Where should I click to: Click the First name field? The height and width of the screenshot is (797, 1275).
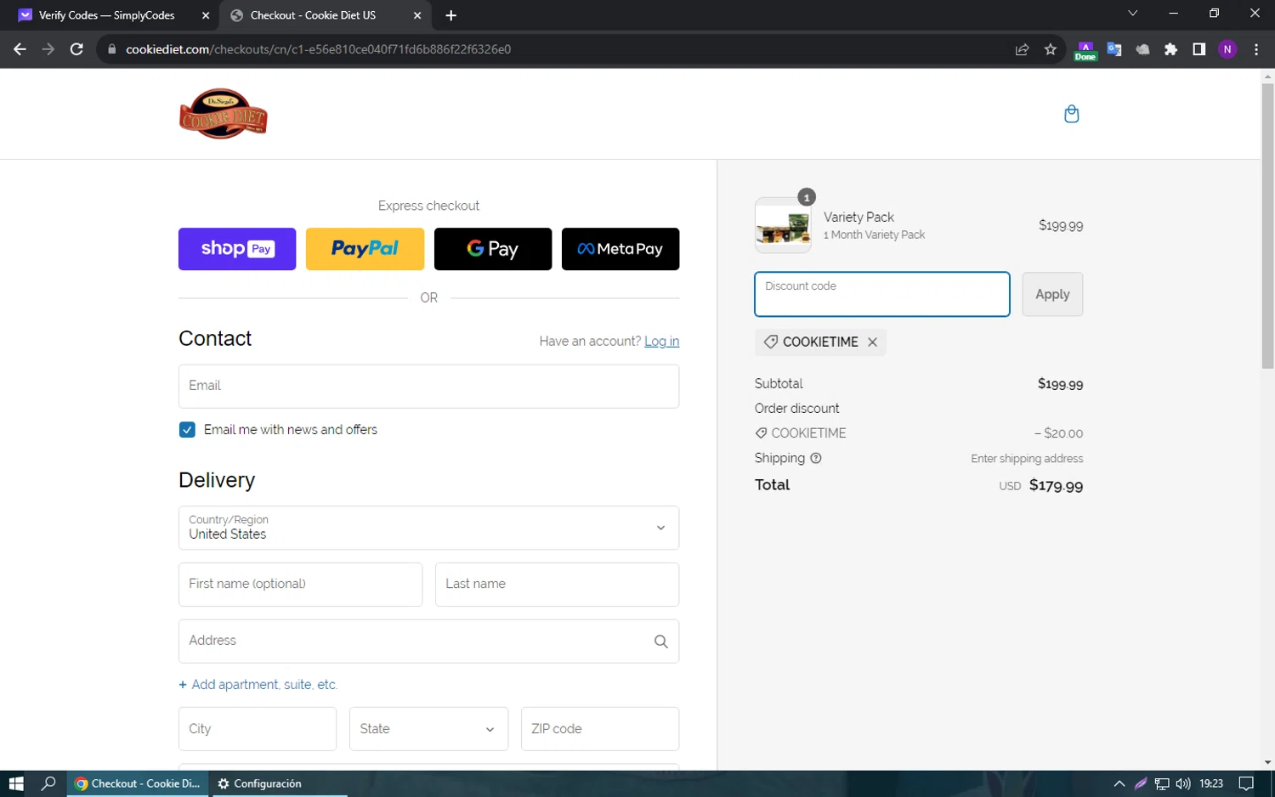point(300,585)
